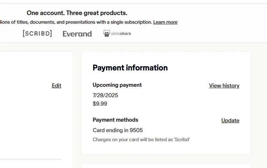Click the top border line above the banner
Viewport: 267px width, 168px height.
click(133, 3)
